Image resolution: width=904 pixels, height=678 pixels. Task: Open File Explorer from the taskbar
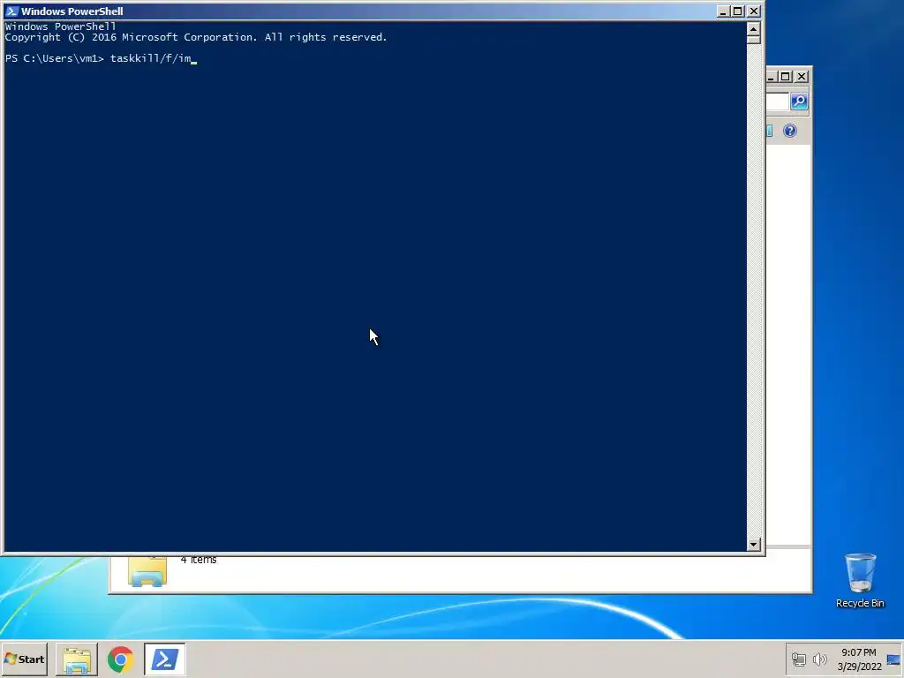[x=77, y=659]
